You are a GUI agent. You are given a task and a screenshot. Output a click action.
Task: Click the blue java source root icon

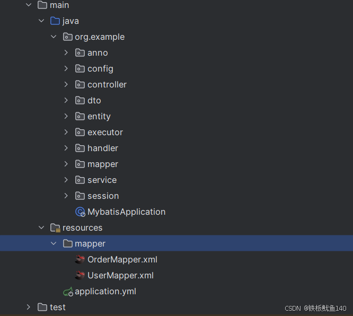pos(55,21)
